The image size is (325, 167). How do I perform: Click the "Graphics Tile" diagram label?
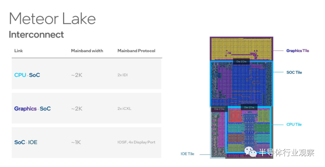tap(298, 51)
